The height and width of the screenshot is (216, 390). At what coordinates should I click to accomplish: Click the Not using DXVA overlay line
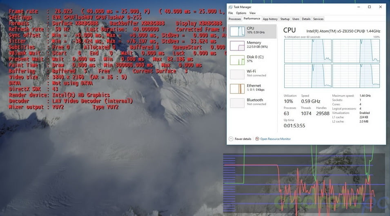[51, 83]
